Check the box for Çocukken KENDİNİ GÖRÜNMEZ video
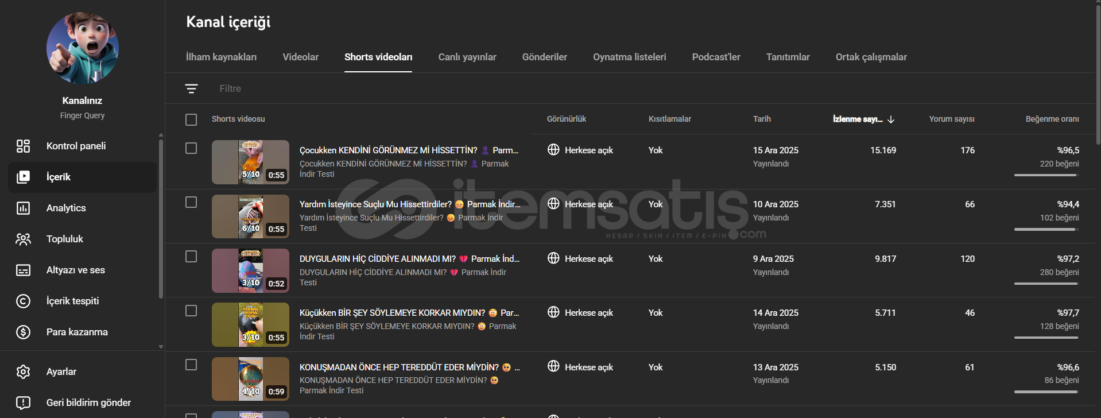Image resolution: width=1101 pixels, height=418 pixels. pyautogui.click(x=191, y=148)
